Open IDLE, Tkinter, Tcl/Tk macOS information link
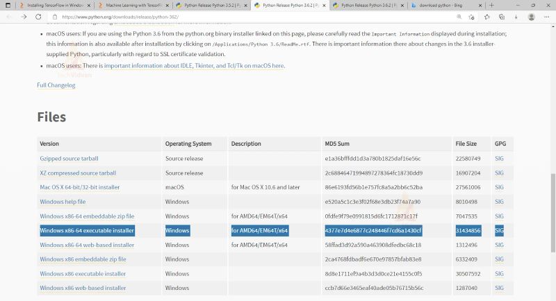 pos(194,65)
